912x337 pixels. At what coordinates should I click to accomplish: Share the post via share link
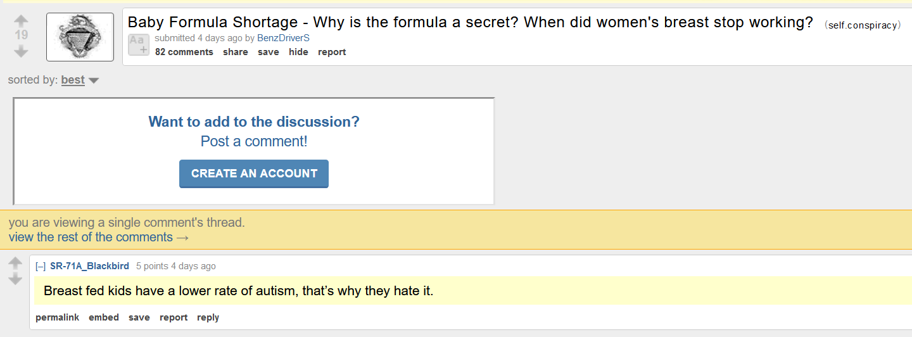tap(236, 52)
